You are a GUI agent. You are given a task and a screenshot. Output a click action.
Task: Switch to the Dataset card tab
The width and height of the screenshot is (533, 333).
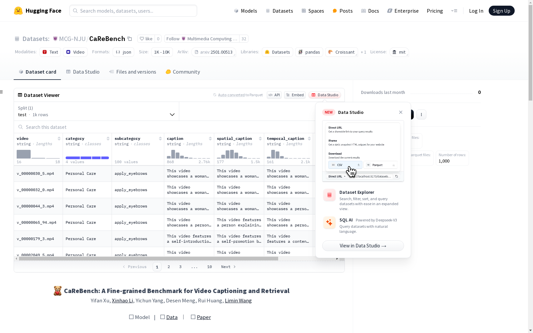coord(37,72)
